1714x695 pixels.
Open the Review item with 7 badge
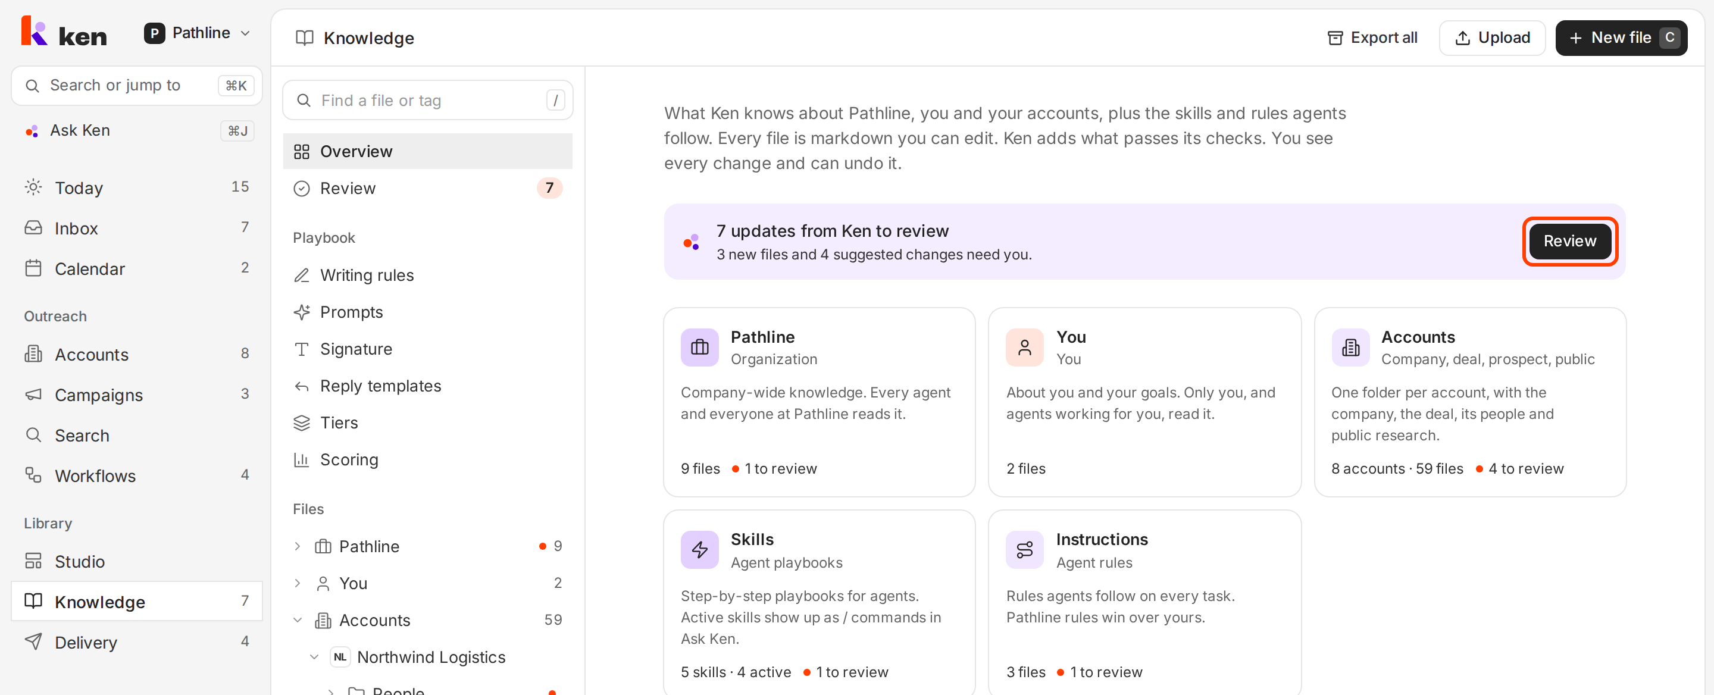pos(427,188)
